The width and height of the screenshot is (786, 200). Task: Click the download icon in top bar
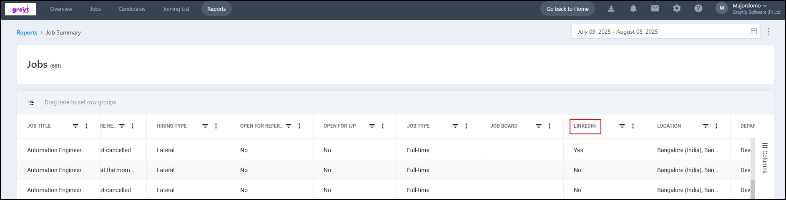(611, 9)
